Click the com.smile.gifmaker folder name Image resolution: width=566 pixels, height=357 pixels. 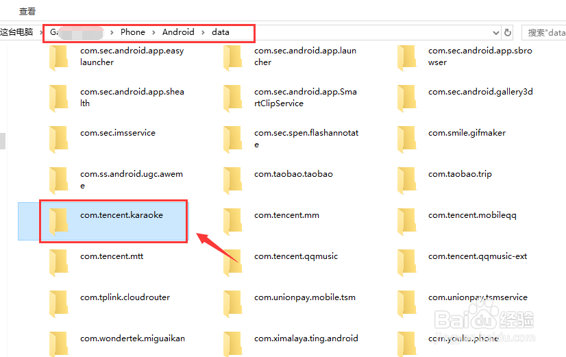pos(467,133)
